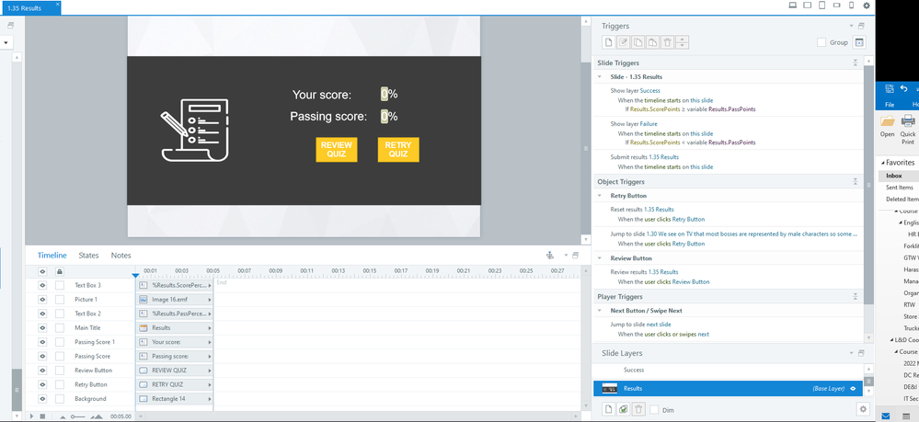Adjust the timeline zoom slider

point(78,416)
